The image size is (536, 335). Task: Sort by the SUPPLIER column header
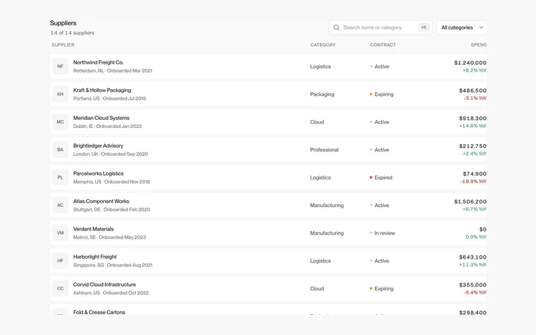63,45
